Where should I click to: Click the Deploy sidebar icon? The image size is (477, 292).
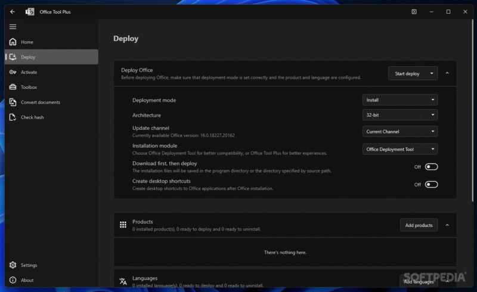pyautogui.click(x=13, y=57)
